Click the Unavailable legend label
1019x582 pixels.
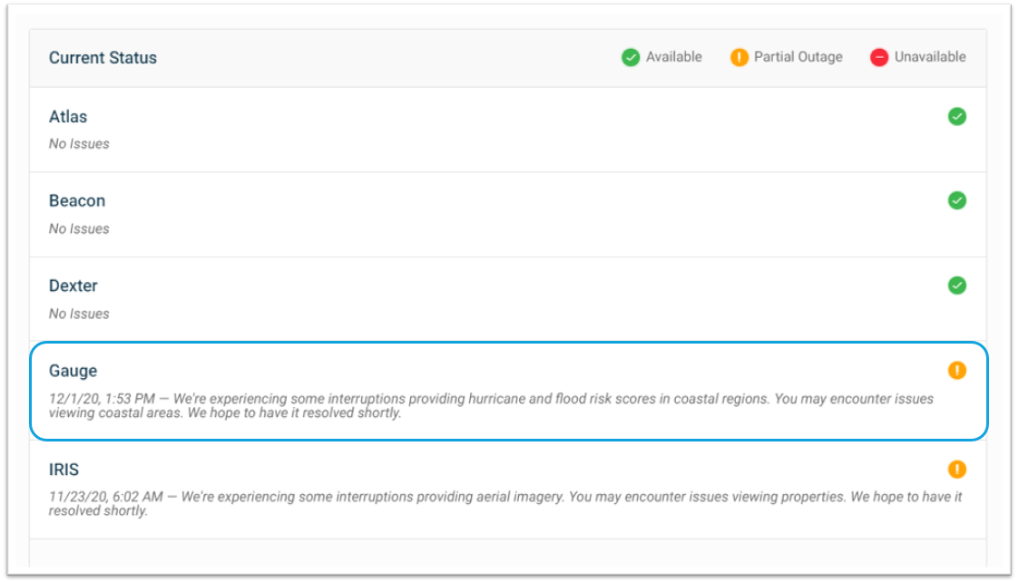[x=930, y=57]
